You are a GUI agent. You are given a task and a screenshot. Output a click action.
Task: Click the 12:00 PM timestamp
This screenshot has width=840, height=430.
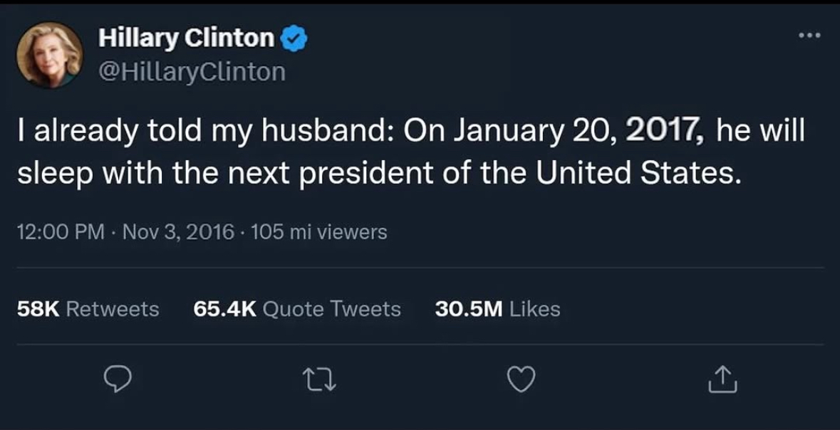tap(60, 232)
